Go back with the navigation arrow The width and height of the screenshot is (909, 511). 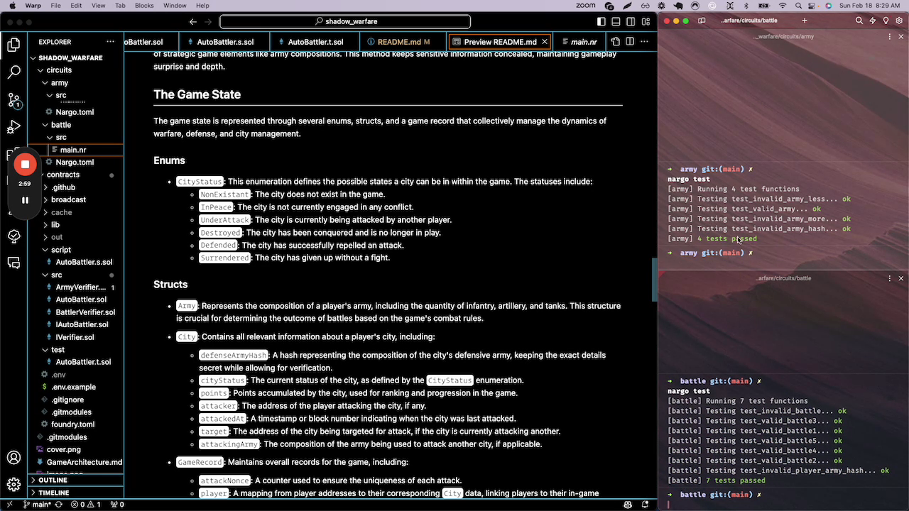tap(193, 22)
